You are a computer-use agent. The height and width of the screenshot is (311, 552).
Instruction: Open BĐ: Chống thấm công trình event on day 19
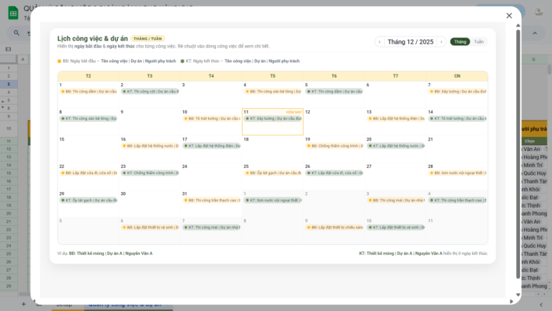(335, 145)
